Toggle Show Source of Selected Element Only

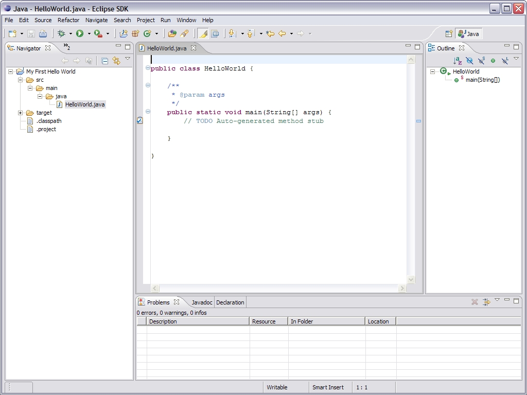coord(215,33)
